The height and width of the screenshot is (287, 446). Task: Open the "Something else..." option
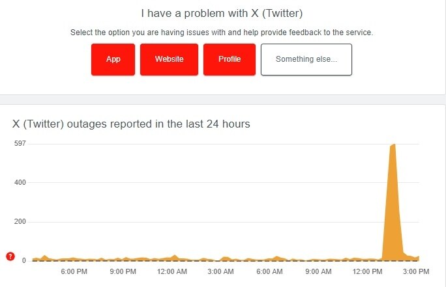point(306,59)
